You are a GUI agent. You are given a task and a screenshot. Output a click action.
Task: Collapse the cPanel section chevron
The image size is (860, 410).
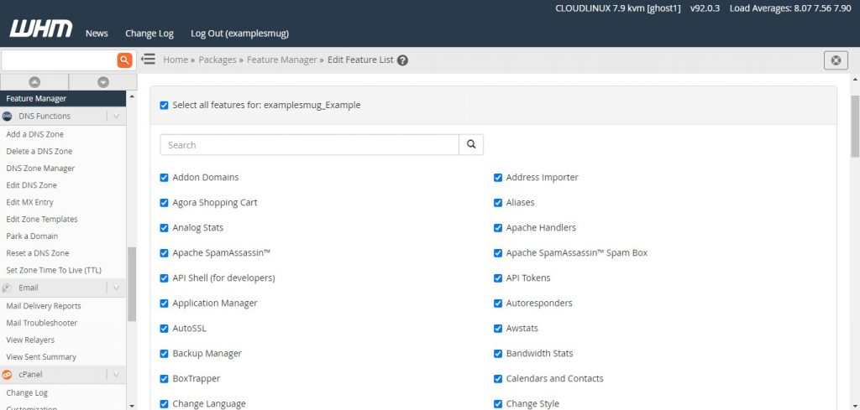tap(116, 375)
